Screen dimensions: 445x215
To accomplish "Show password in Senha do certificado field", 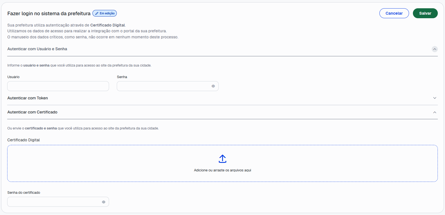I will click(104, 202).
